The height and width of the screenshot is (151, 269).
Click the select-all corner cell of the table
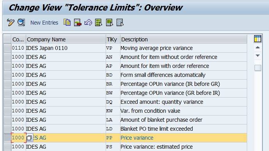point(7,39)
